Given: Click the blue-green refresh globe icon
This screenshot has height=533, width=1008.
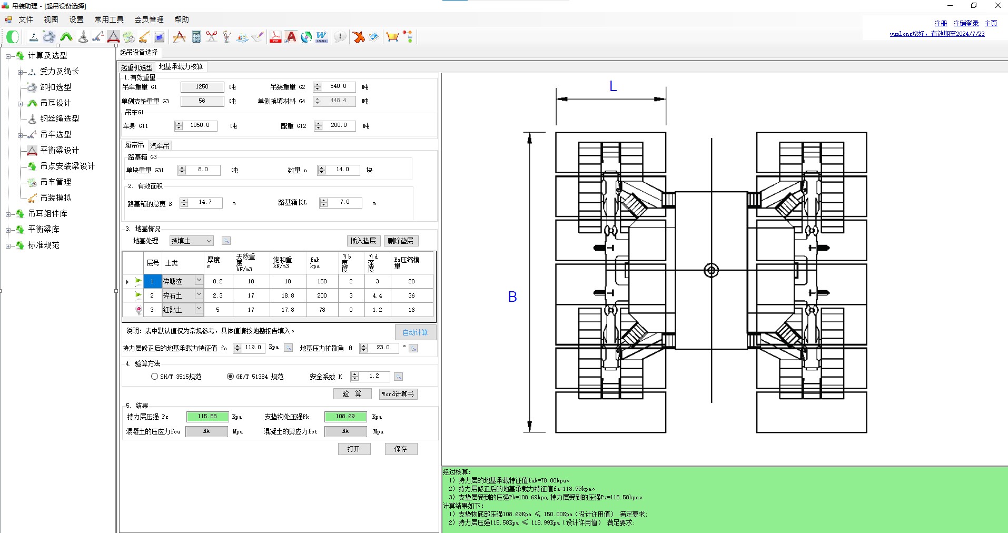Looking at the screenshot, I should tap(306, 37).
